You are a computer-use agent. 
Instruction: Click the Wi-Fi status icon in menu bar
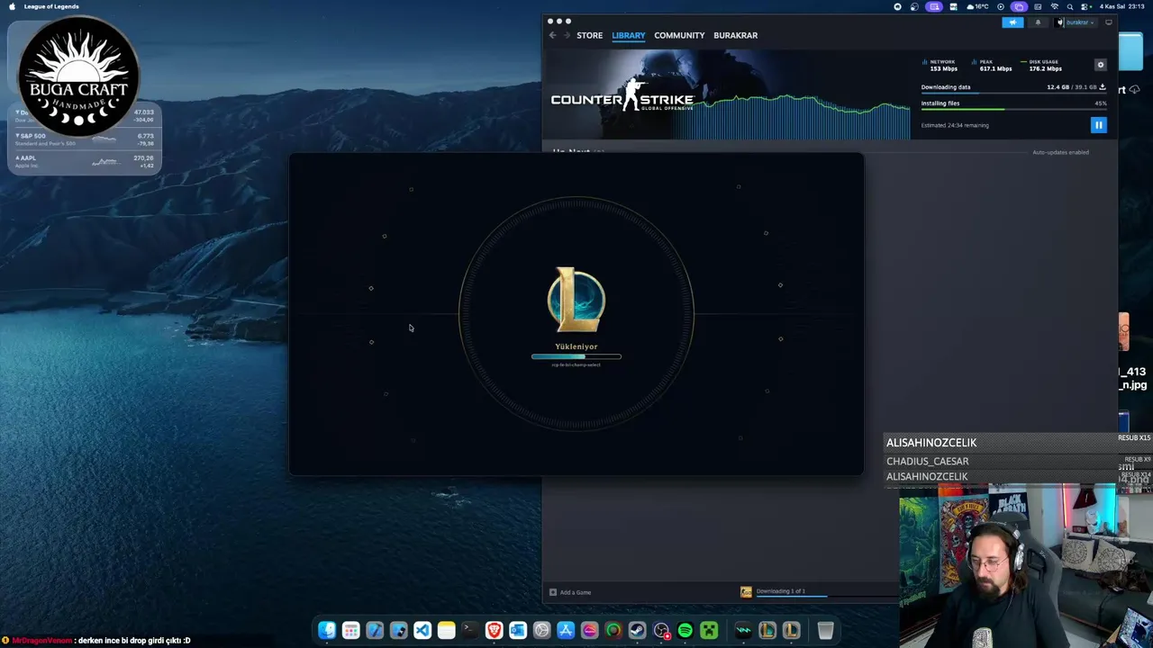1054,6
